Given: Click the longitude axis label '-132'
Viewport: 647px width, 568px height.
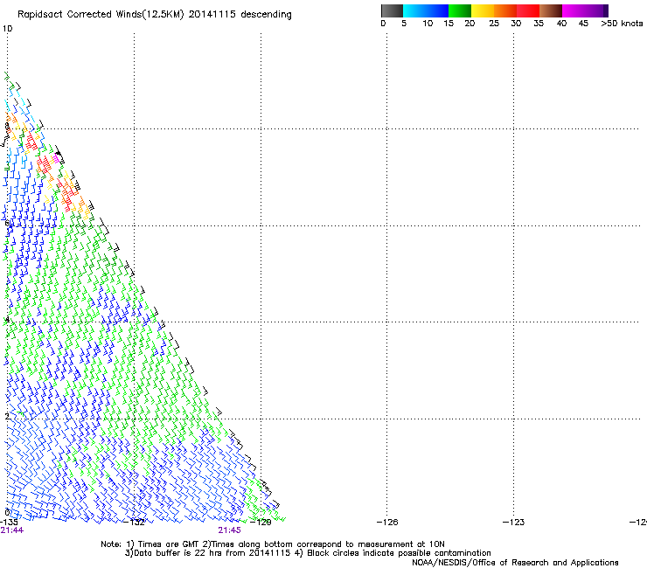Looking at the screenshot, I should coord(135,523).
